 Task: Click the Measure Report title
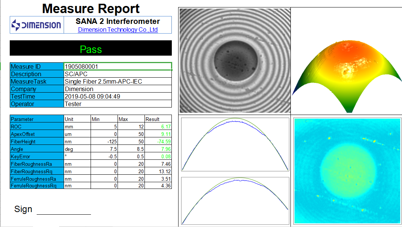91,9
